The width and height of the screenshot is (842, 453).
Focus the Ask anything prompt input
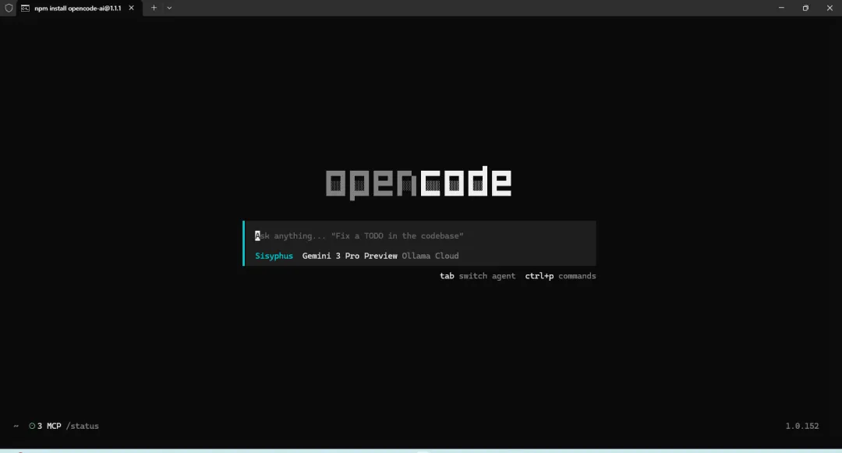[x=420, y=235]
